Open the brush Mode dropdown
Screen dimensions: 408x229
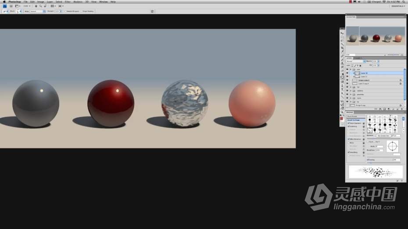pyautogui.click(x=37, y=11)
